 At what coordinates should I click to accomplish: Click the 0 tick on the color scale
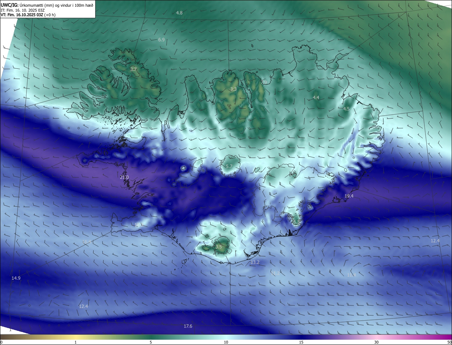pyautogui.click(x=1, y=342)
